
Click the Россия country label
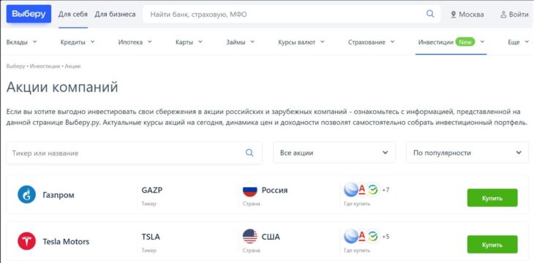click(x=274, y=190)
